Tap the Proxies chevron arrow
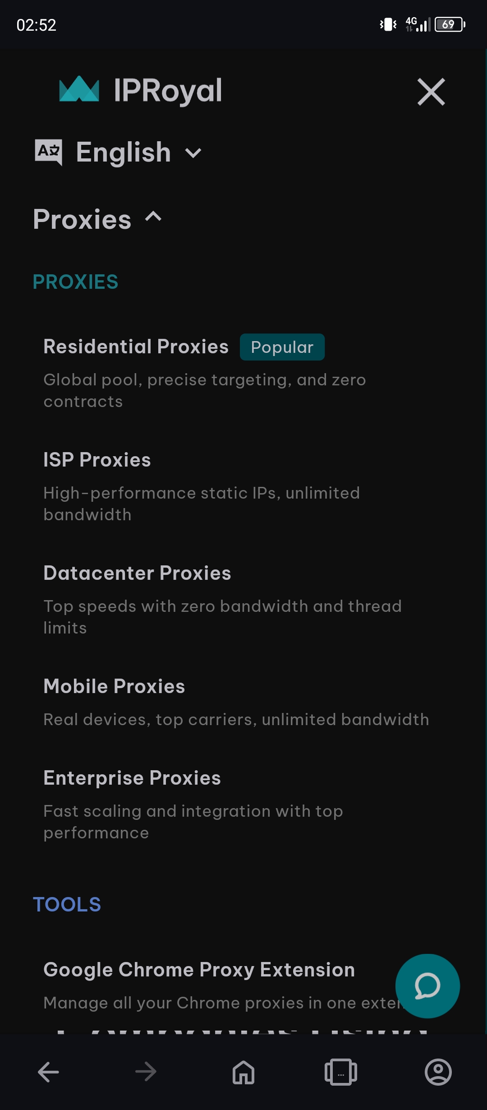The image size is (487, 1110). 153,217
